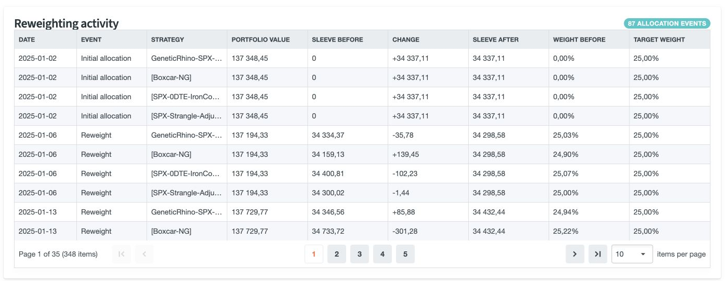Click sleeve before value 34 159,13
The height and width of the screenshot is (281, 725).
pos(328,154)
